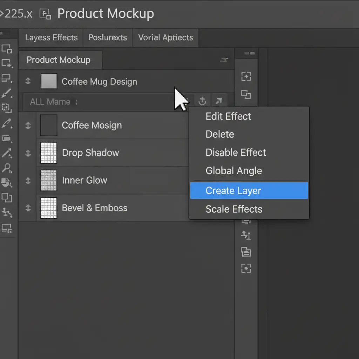The image size is (359, 359).
Task: Switch to the Layess Effects tab
Action: pyautogui.click(x=51, y=38)
